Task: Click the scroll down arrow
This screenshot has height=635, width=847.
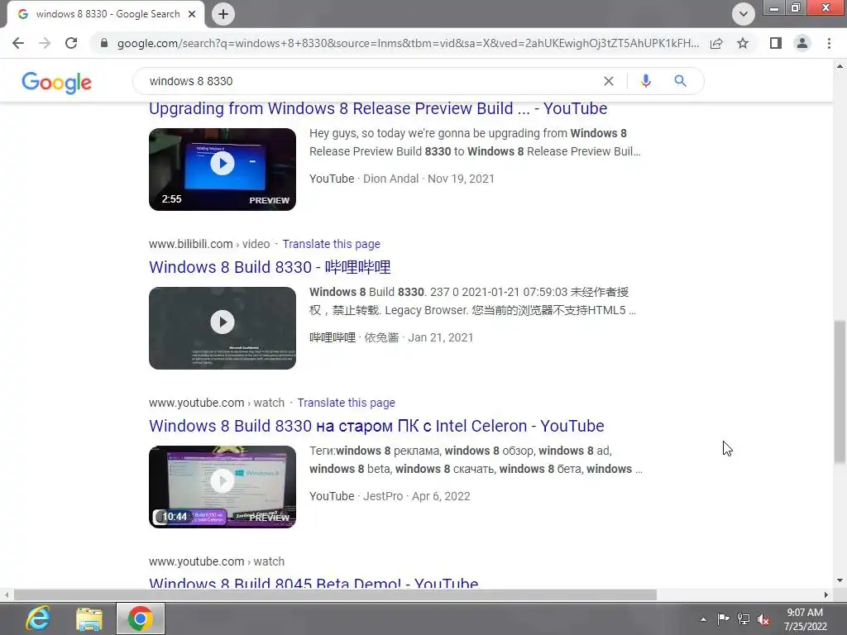Action: 840,580
